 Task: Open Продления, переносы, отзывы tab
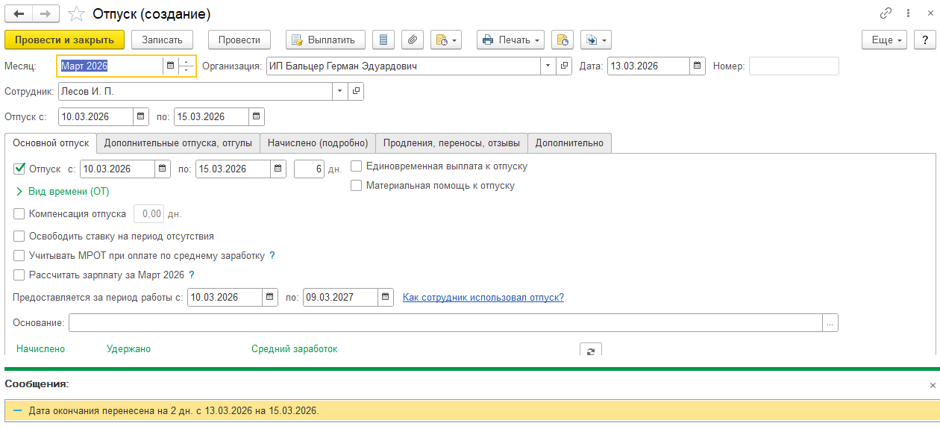(451, 143)
